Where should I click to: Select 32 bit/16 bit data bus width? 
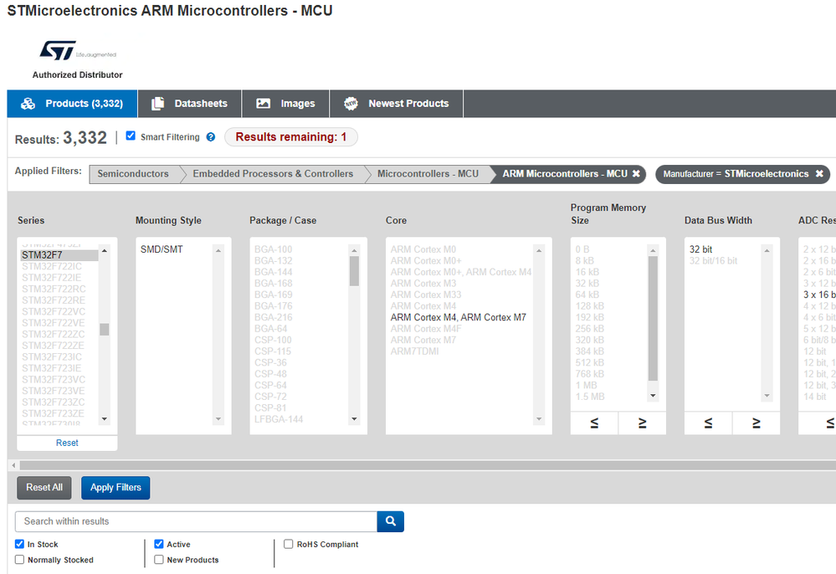click(x=713, y=260)
